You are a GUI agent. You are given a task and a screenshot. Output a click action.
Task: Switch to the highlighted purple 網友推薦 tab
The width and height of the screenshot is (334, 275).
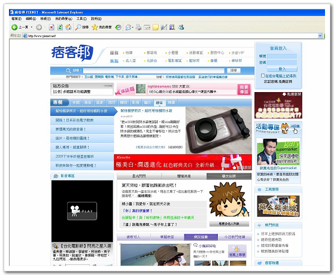[x=201, y=237]
